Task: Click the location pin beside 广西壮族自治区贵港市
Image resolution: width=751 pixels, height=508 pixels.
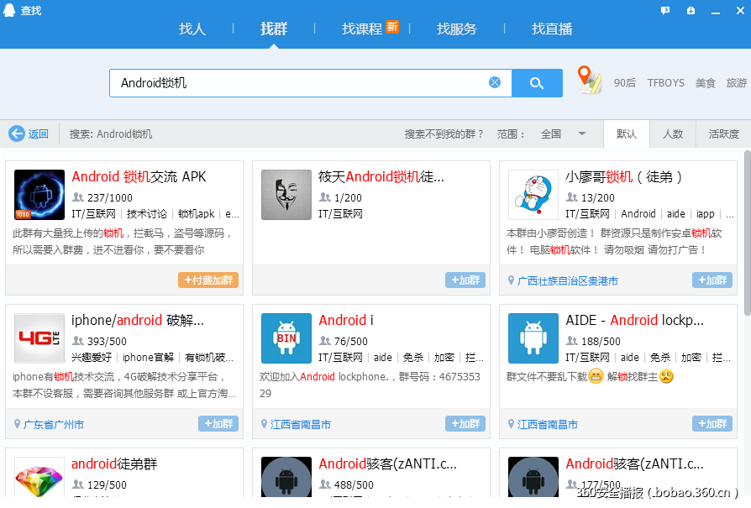Action: coord(512,280)
